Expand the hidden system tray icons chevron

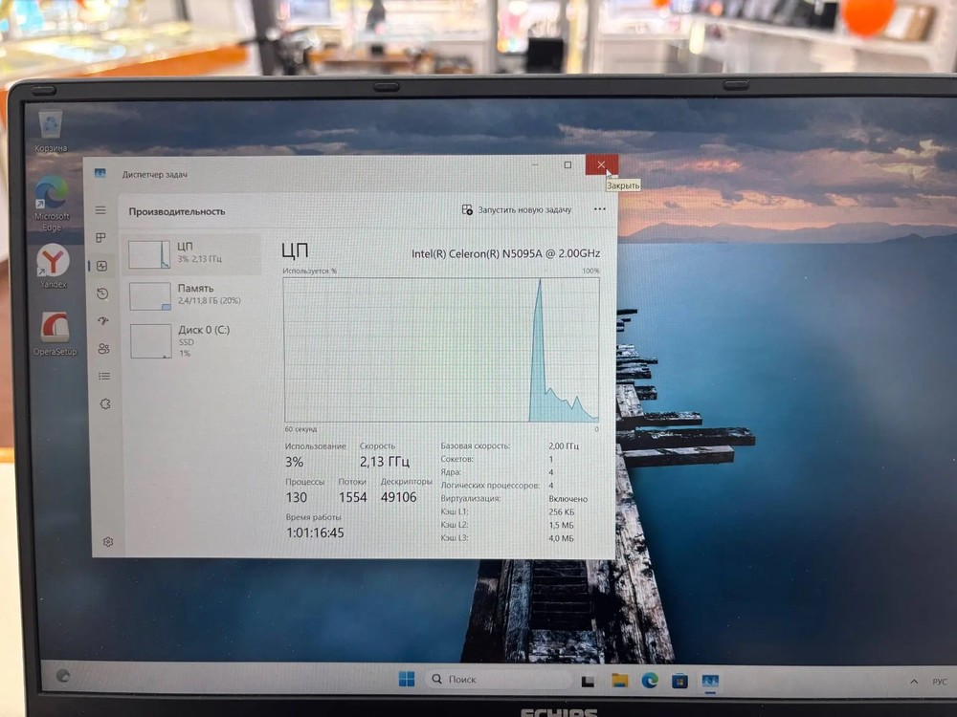click(914, 682)
